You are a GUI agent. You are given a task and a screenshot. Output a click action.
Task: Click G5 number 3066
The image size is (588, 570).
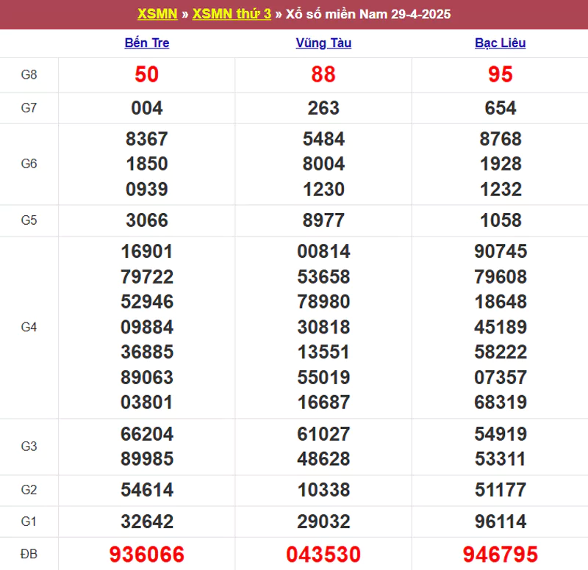(x=147, y=220)
